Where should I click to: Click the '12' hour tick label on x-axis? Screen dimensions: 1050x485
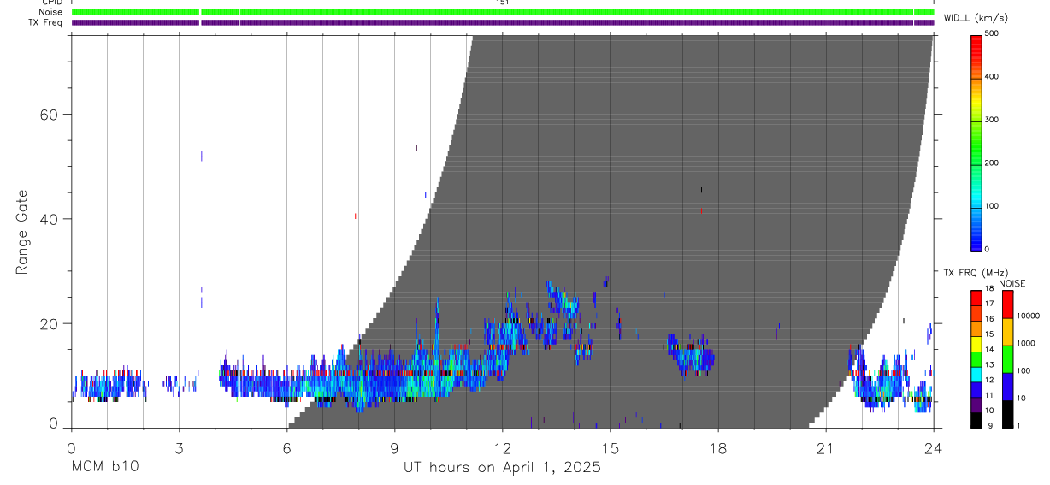(502, 447)
